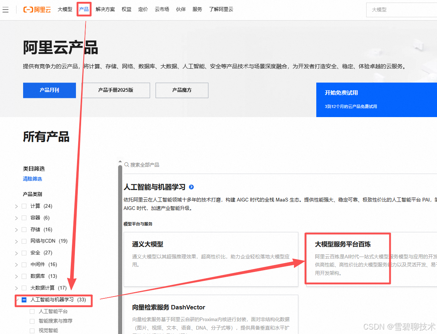Viewport: 437px width, 334px height.
Task: Open the 云市场 menu item
Action: pos(162,10)
